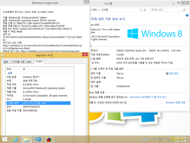This screenshot has height=143, width=190.
Task: Click the taskbar clock and date
Action: [x=180, y=139]
